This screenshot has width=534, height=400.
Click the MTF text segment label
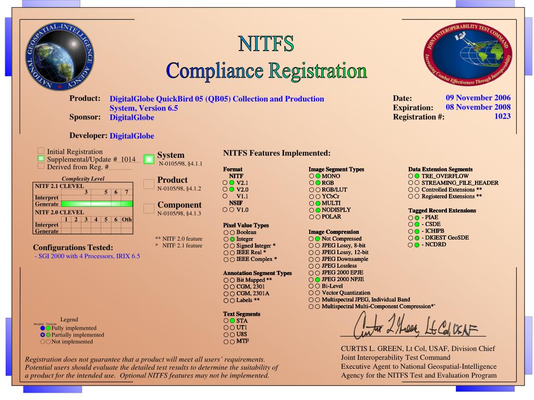point(242,341)
